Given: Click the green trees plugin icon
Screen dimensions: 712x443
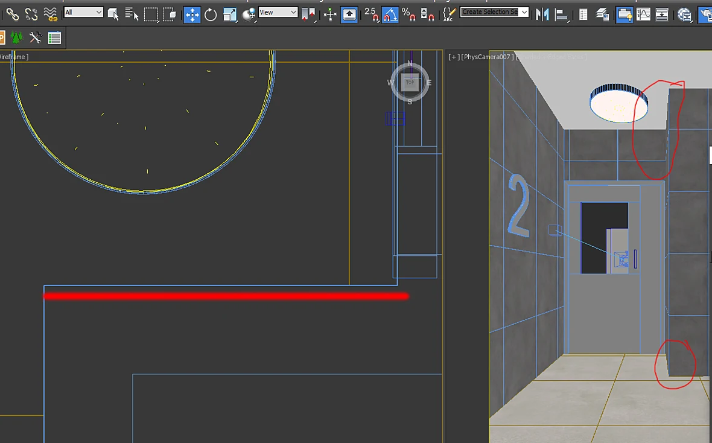Looking at the screenshot, I should (16, 37).
